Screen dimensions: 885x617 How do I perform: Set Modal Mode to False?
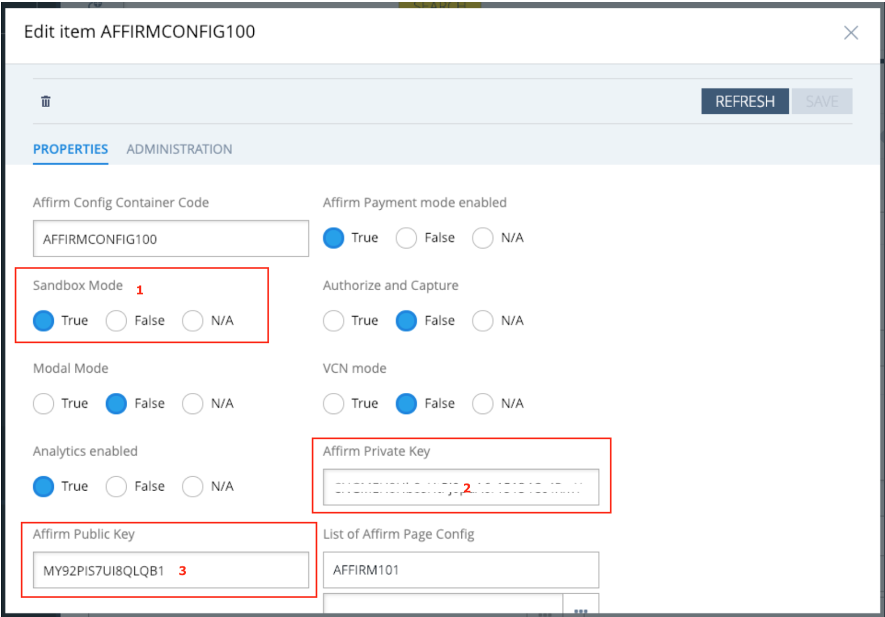pos(116,403)
